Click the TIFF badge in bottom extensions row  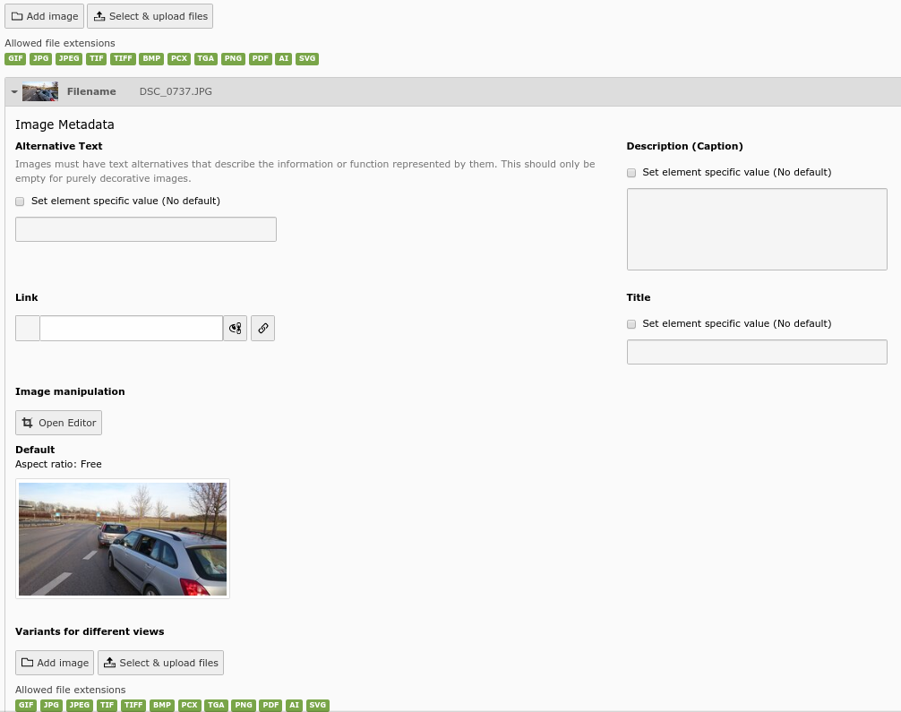(x=133, y=705)
